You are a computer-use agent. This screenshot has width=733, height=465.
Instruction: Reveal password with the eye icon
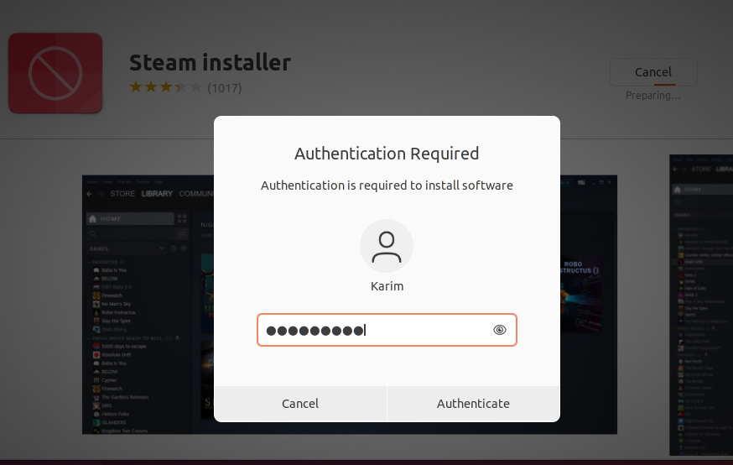pyautogui.click(x=499, y=330)
